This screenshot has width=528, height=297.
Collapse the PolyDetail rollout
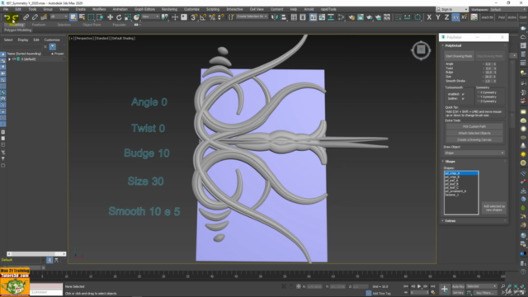453,46
